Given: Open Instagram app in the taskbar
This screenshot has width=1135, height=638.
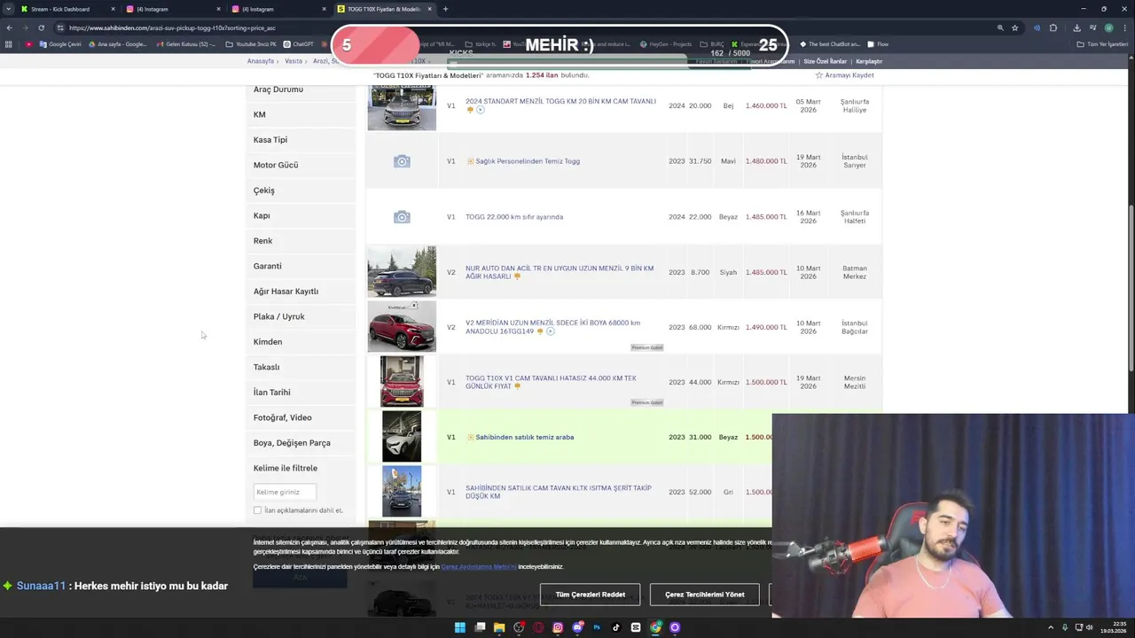Looking at the screenshot, I should tap(558, 627).
